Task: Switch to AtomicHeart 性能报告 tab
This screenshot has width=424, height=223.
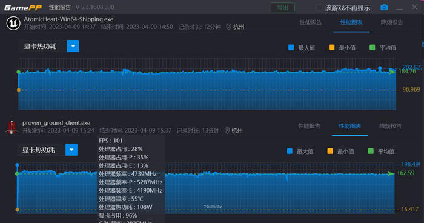Action: (x=311, y=22)
